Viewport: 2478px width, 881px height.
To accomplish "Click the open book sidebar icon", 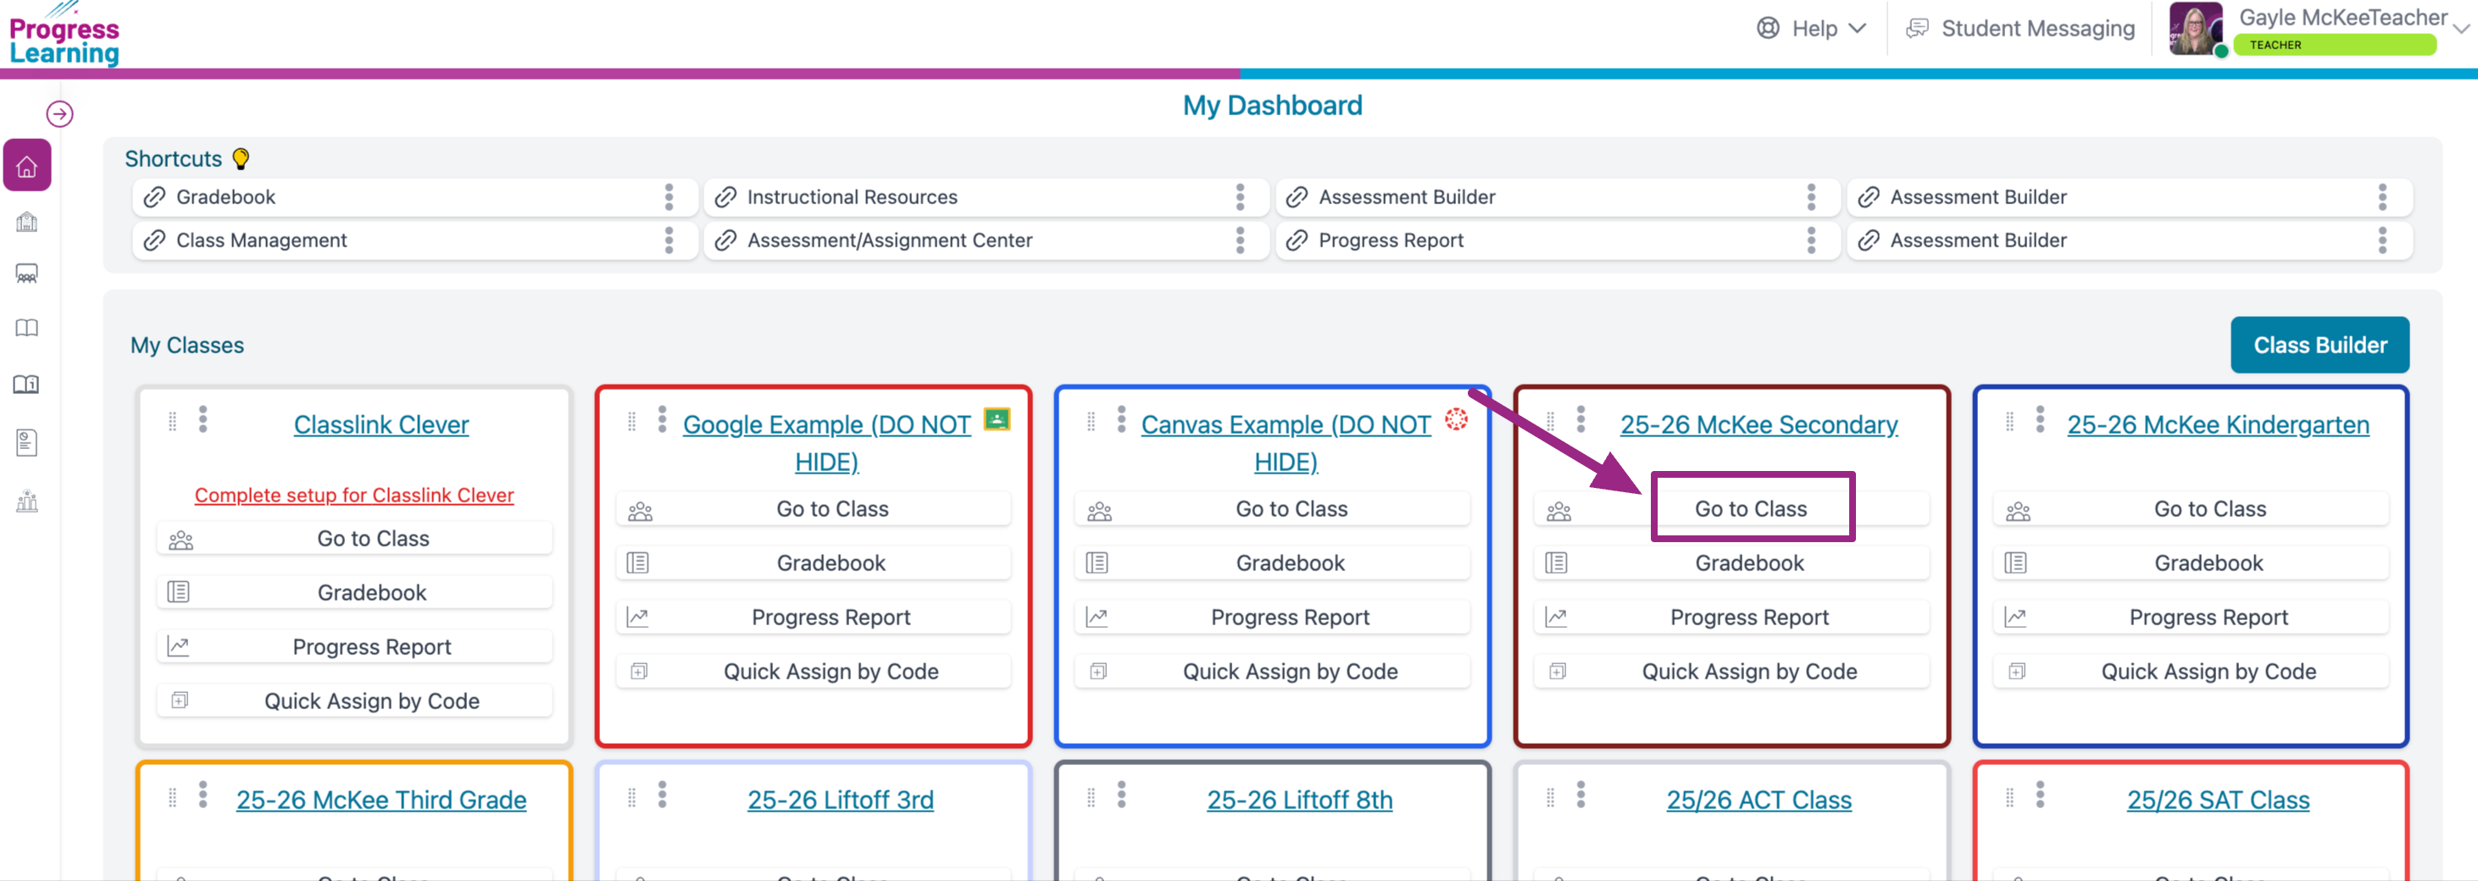I will 27,328.
